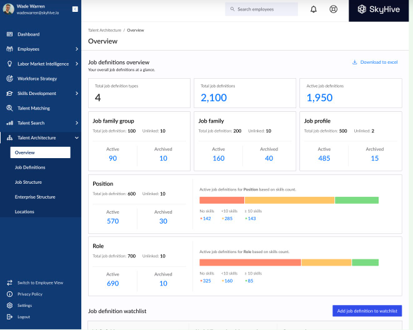This screenshot has height=330, width=413.
Task: Open the help lifebuoy icon
Action: (333, 9)
